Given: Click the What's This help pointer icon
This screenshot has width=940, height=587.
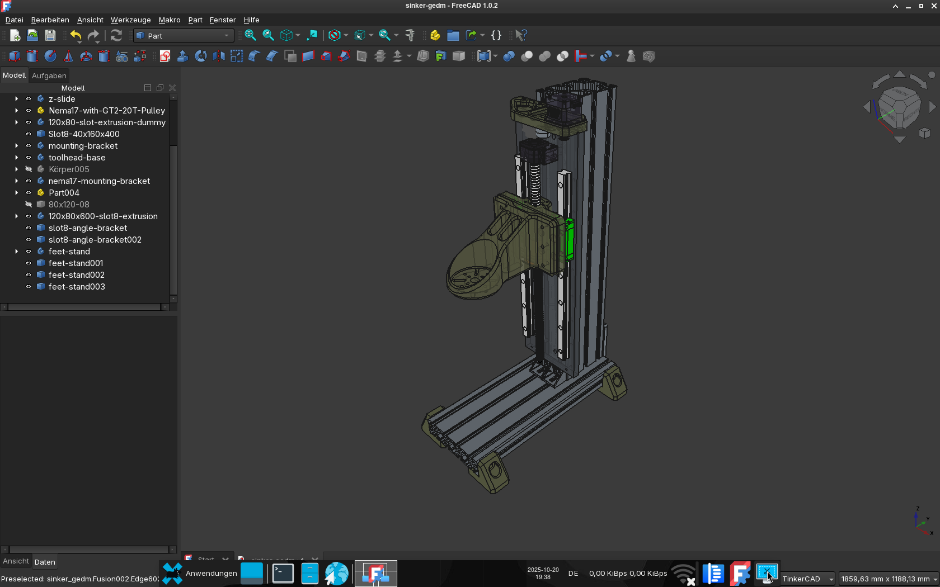Looking at the screenshot, I should tap(521, 35).
